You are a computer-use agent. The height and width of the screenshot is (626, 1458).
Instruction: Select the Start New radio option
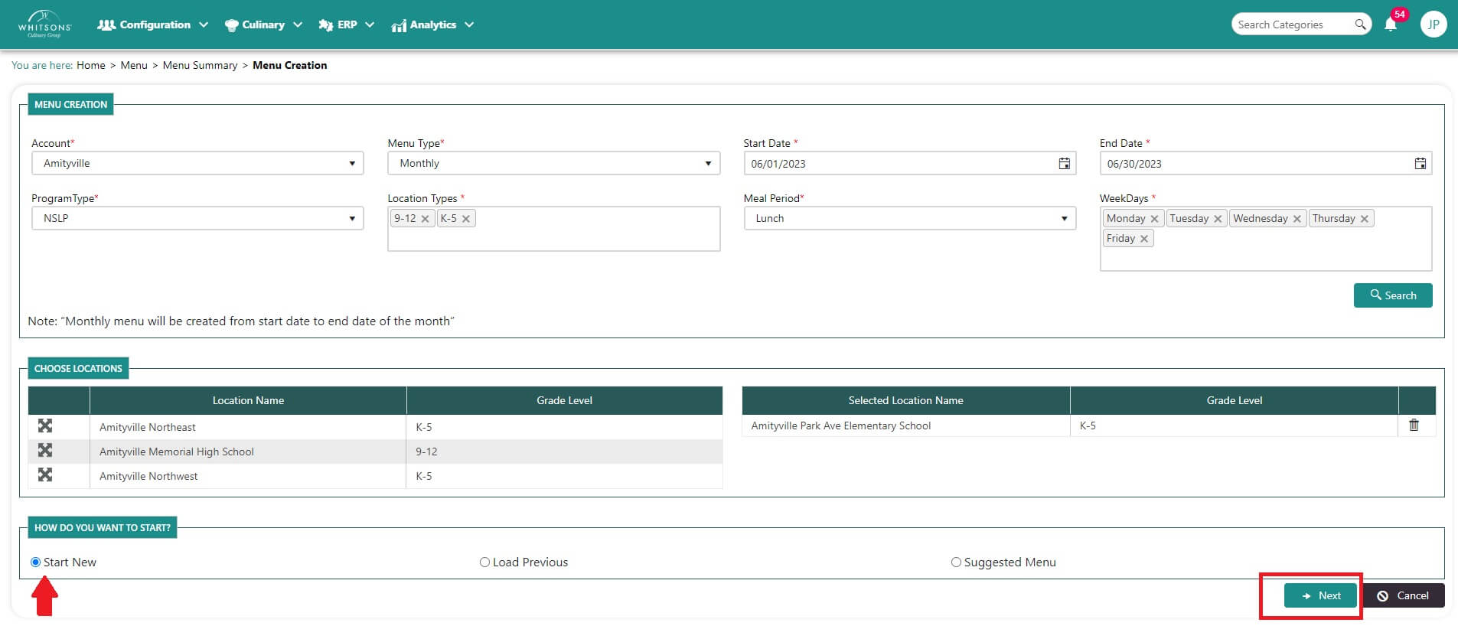[35, 562]
